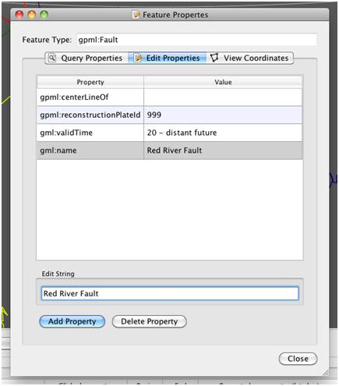Sort by the Property column header
This screenshot has height=386, width=339.
pos(90,82)
